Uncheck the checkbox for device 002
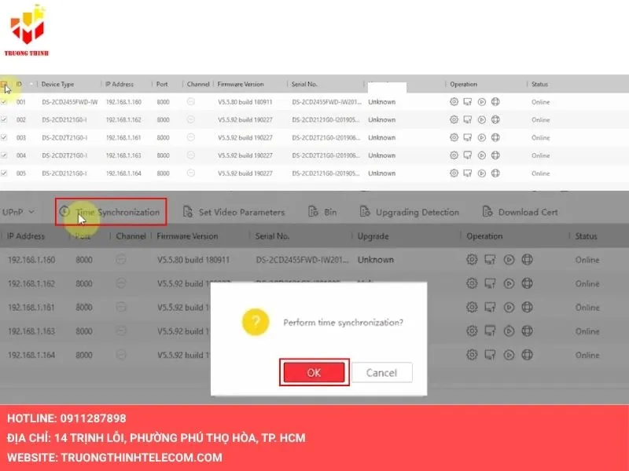 pos(5,120)
